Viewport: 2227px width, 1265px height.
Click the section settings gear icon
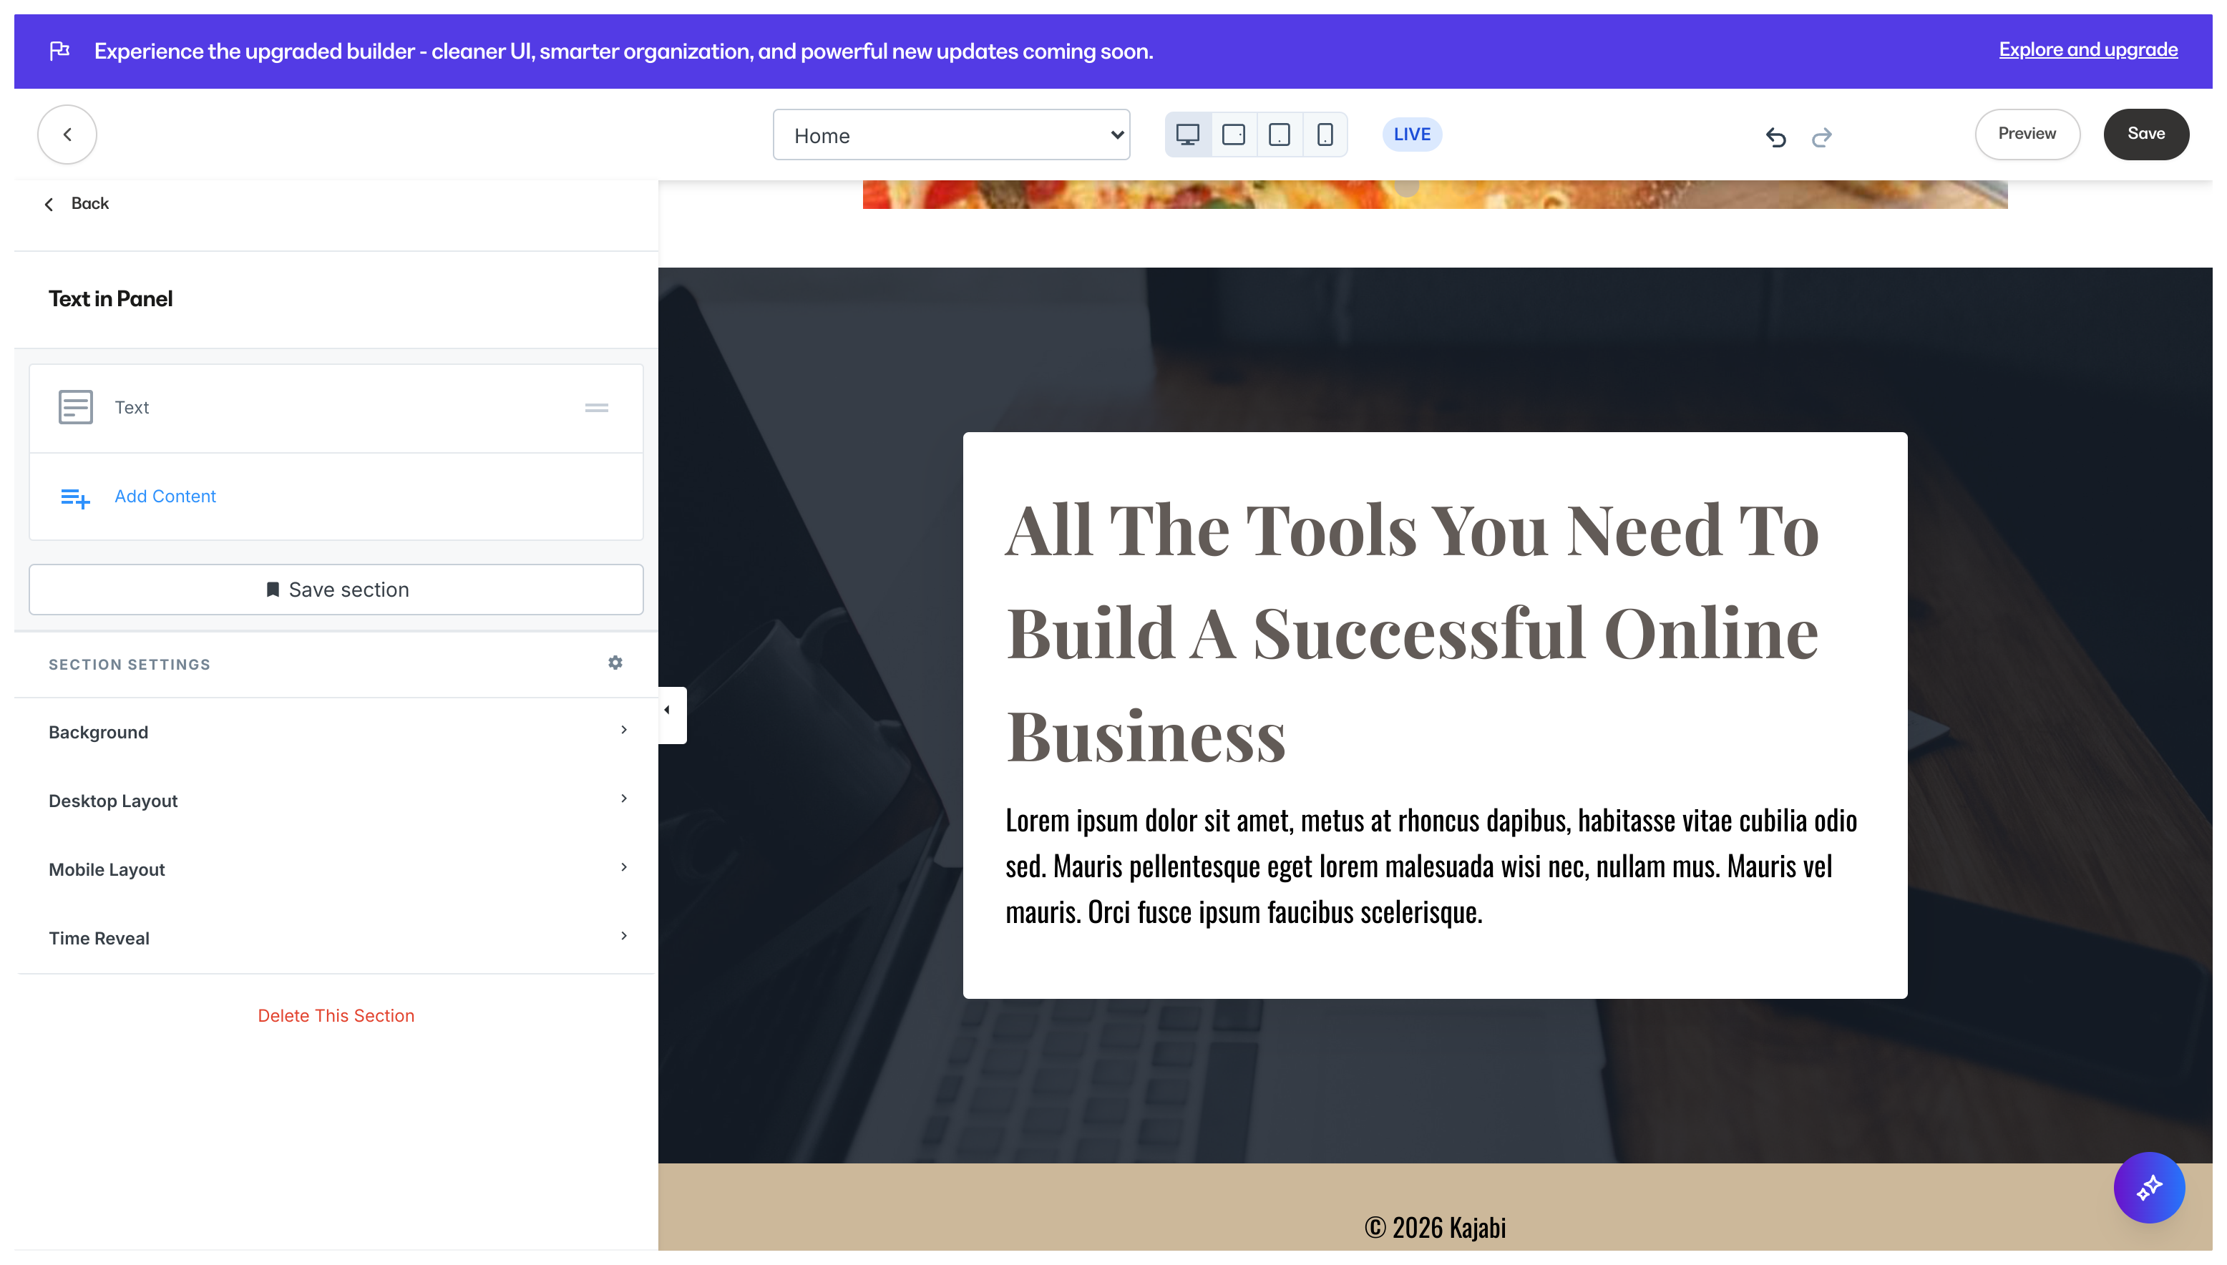[x=615, y=663]
